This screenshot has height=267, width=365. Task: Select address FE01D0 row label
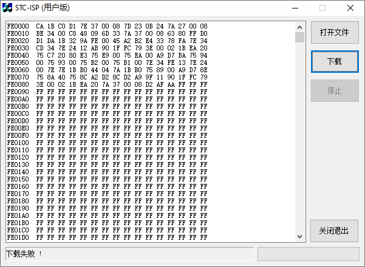[18, 237]
